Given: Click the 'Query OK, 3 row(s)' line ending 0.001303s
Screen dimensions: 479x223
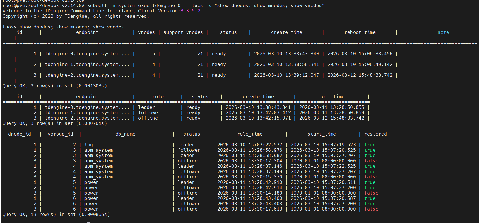Looking at the screenshot, I should (x=55, y=86).
